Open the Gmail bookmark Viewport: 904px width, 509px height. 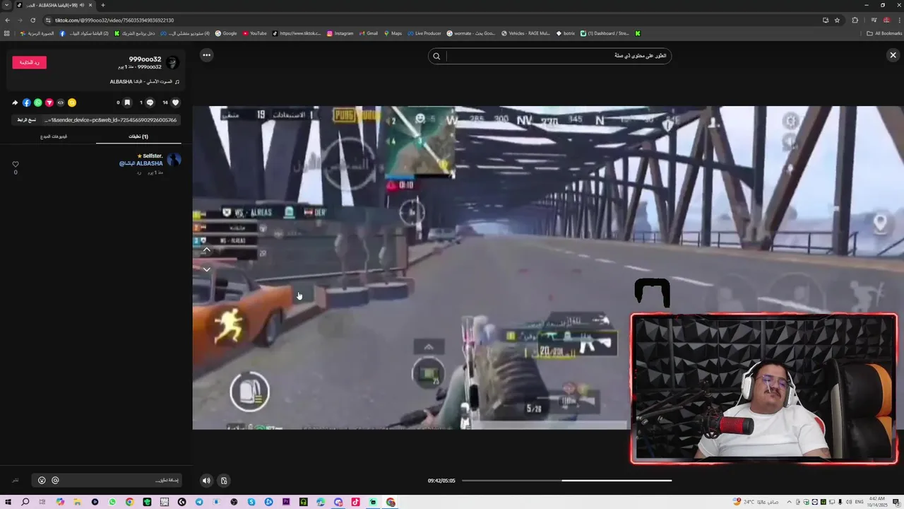click(x=368, y=33)
